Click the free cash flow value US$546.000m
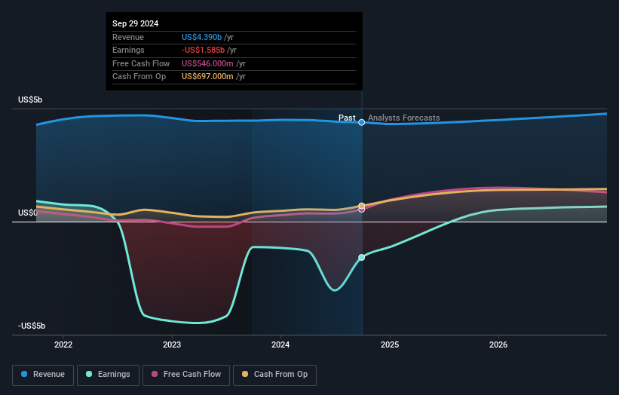This screenshot has width=619, height=395. point(207,63)
